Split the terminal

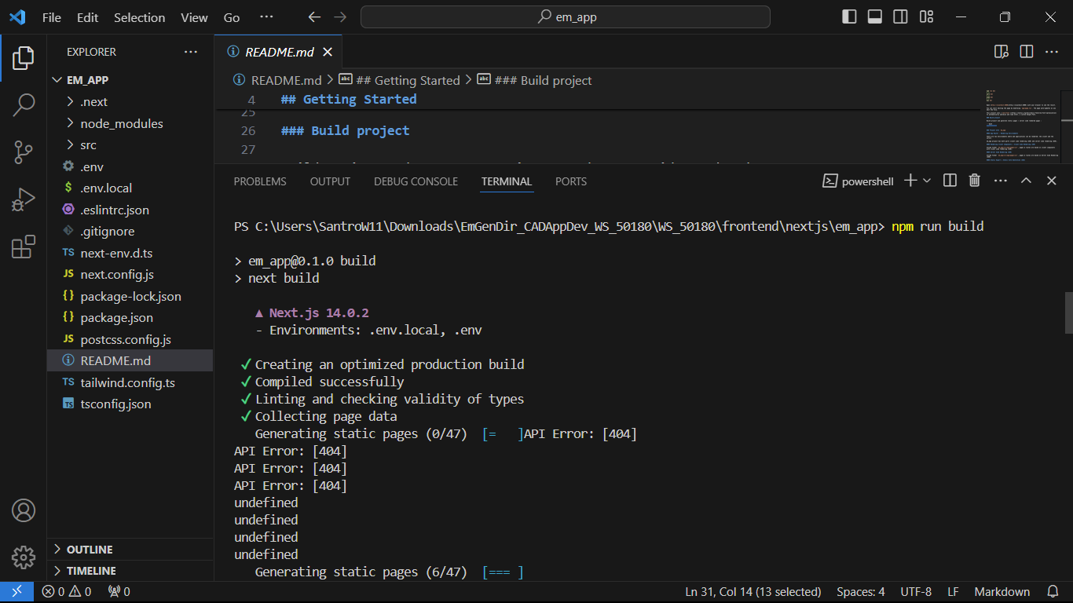(950, 181)
